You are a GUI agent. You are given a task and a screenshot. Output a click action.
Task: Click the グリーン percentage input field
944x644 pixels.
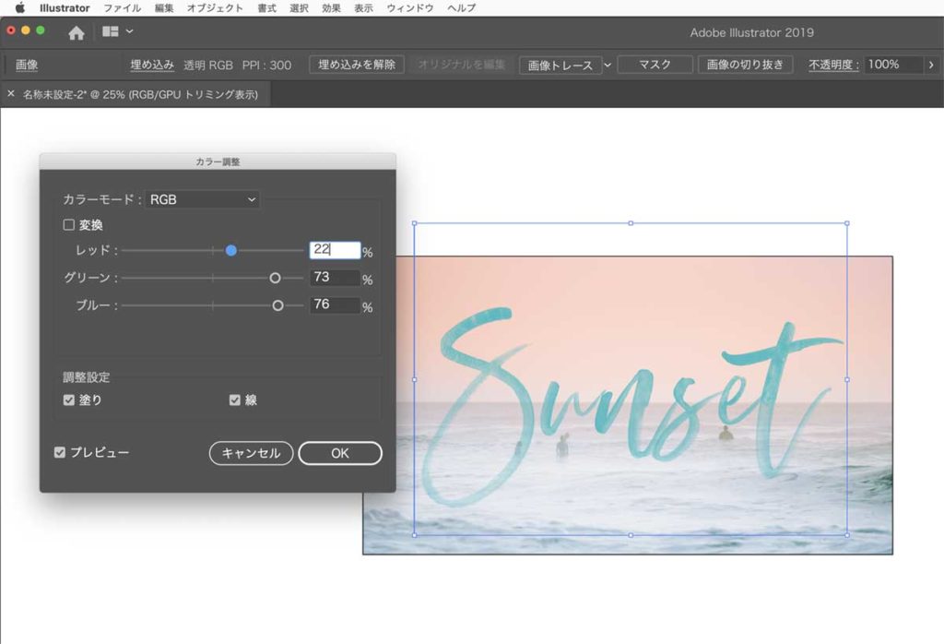[x=334, y=278]
